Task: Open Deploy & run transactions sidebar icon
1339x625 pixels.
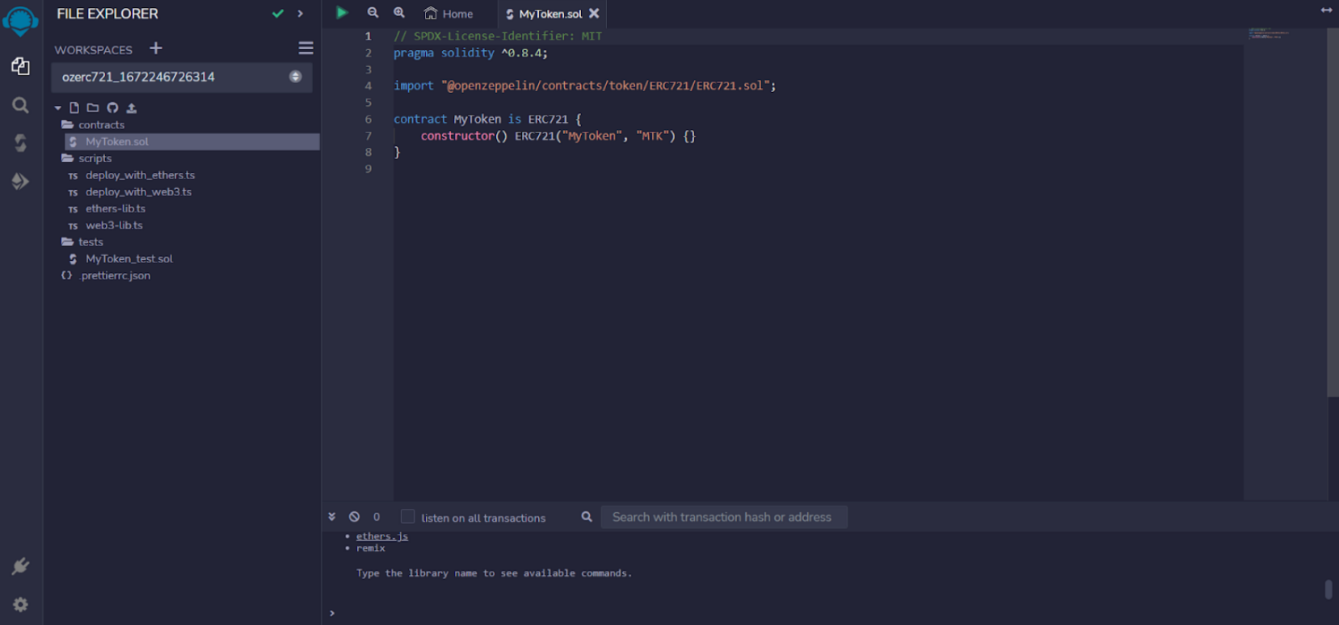Action: tap(20, 182)
